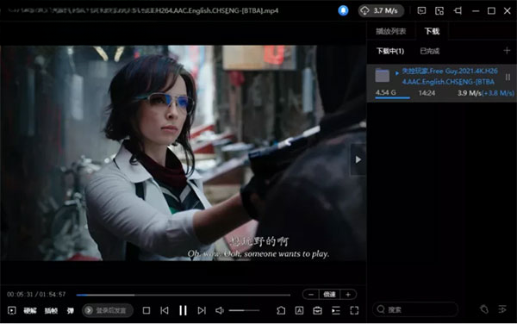Stop playback with the square stop icon
Image resolution: width=517 pixels, height=324 pixels.
(x=146, y=310)
